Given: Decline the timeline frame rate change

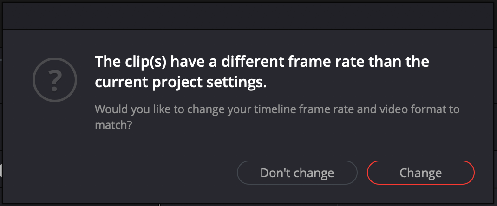Looking at the screenshot, I should [x=297, y=173].
